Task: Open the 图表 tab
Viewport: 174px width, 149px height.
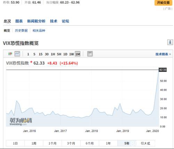Action: (x=19, y=21)
